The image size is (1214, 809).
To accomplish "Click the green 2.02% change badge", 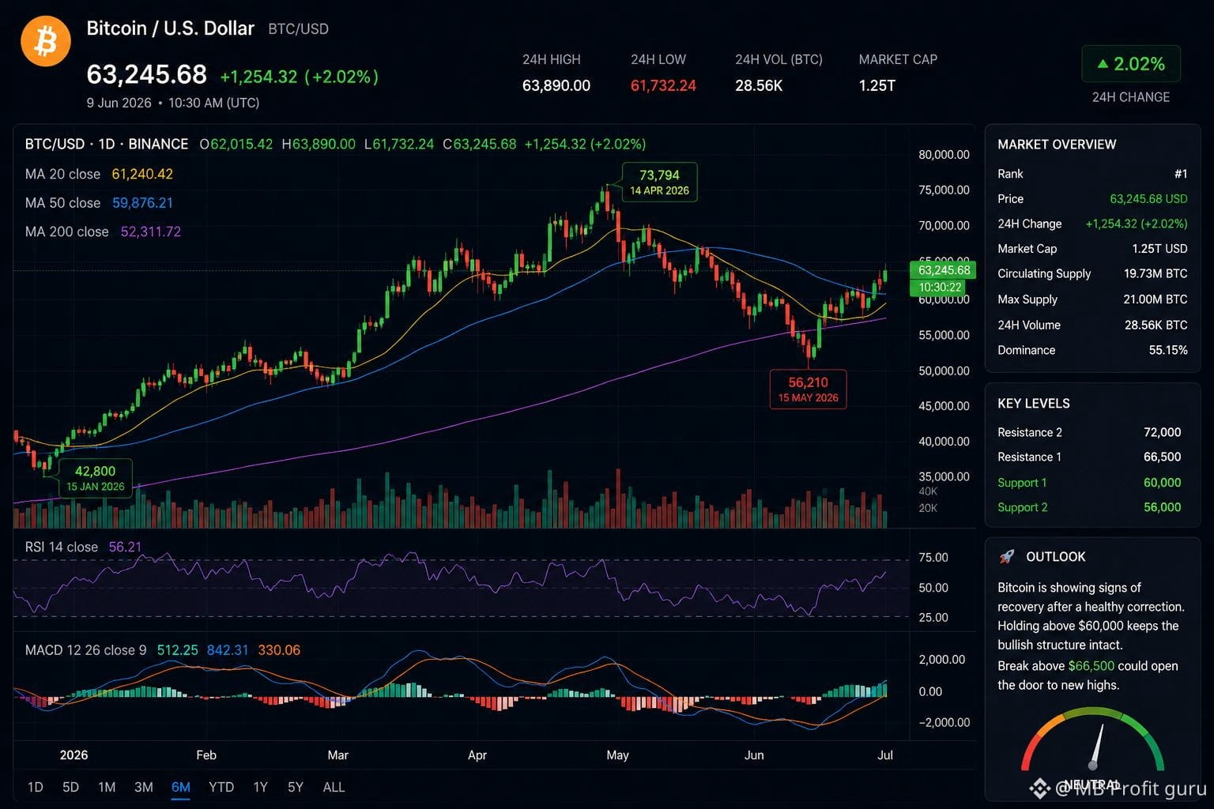I will (x=1131, y=64).
